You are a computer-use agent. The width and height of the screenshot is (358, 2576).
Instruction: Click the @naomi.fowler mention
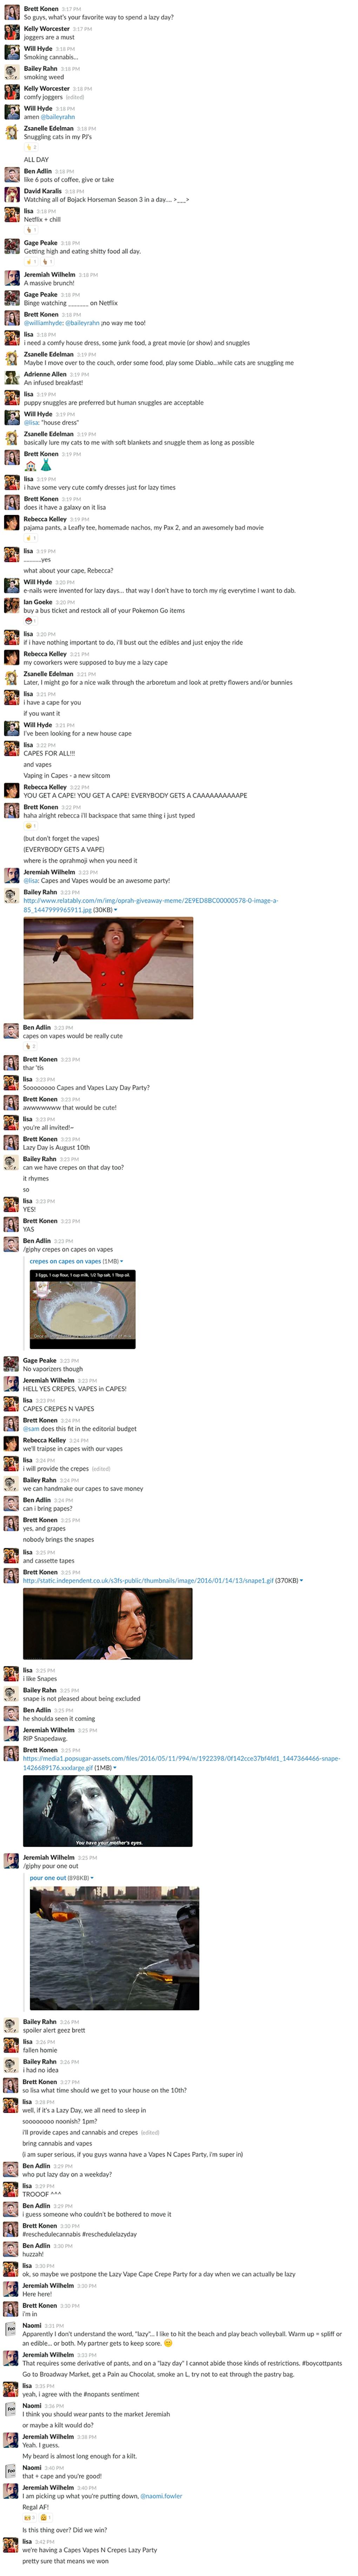161,2496
